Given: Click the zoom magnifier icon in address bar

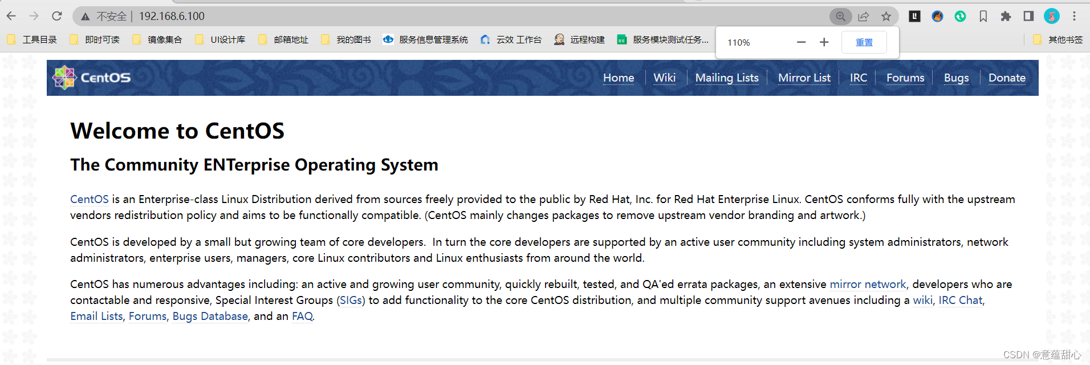Looking at the screenshot, I should tap(840, 17).
